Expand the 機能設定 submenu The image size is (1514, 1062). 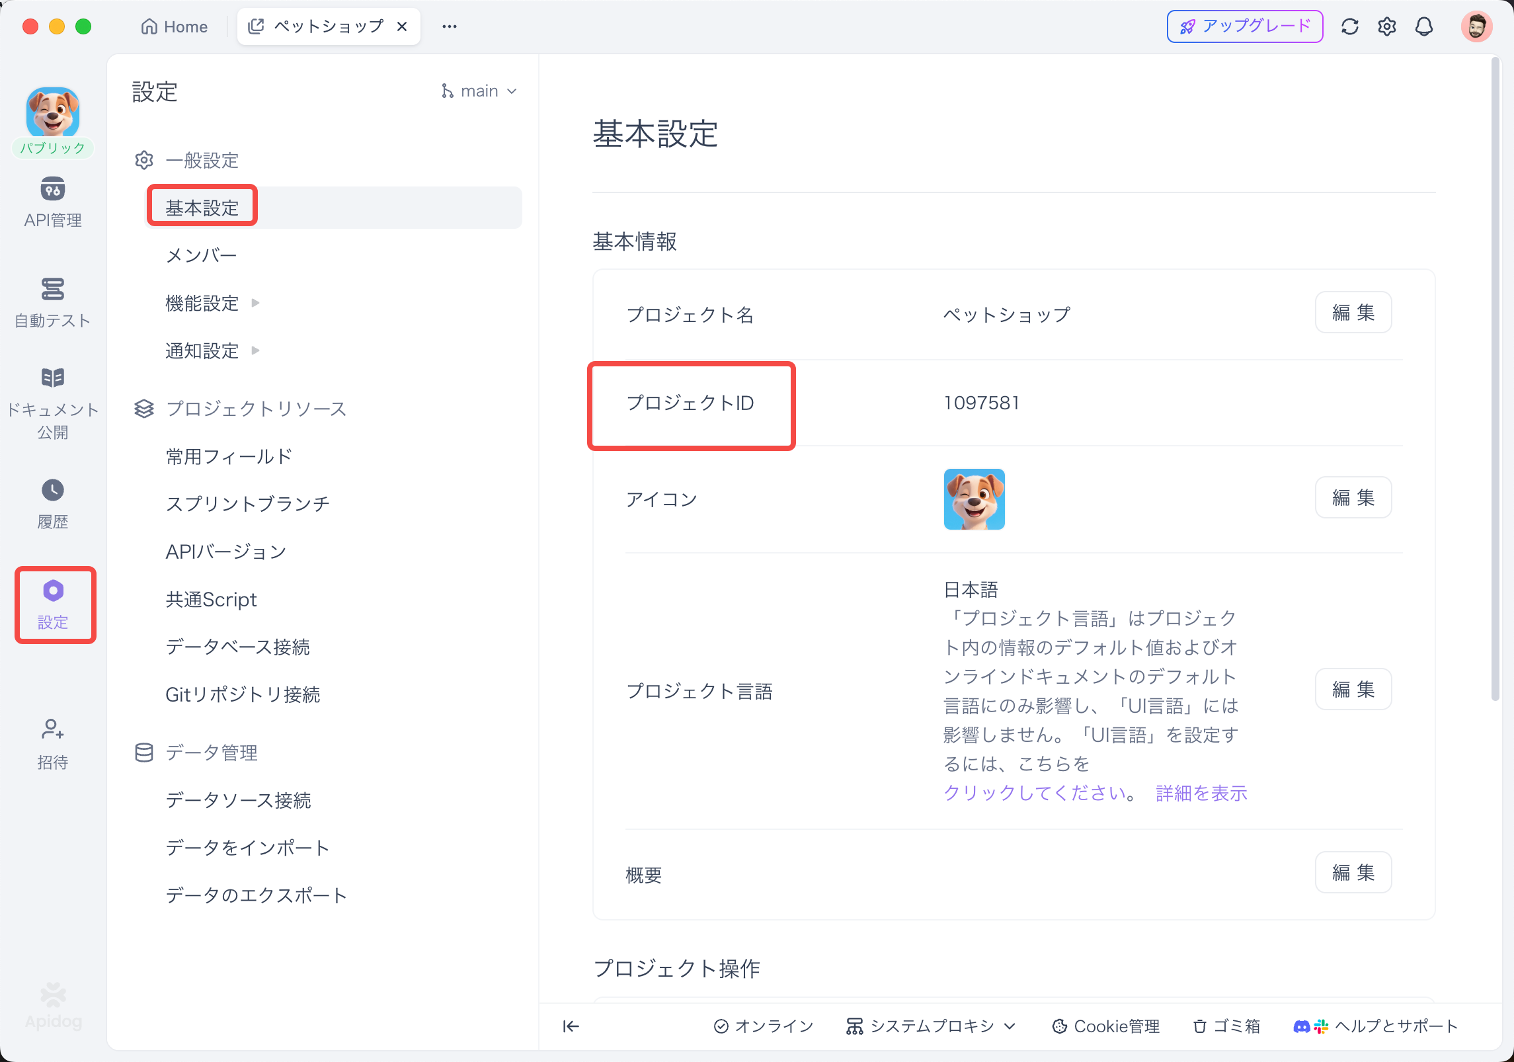[x=202, y=302]
